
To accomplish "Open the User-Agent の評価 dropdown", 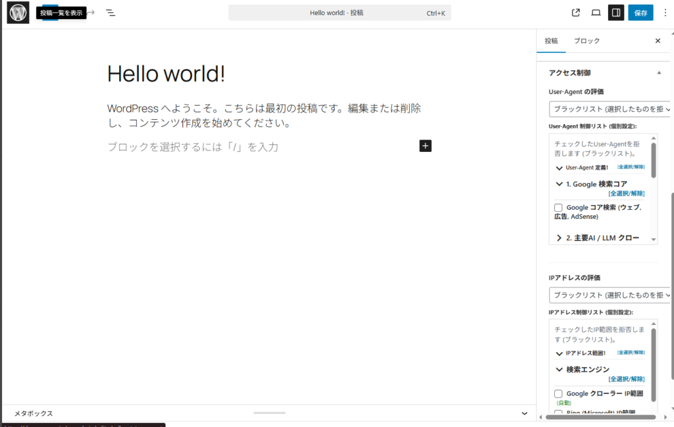I will tap(609, 109).
